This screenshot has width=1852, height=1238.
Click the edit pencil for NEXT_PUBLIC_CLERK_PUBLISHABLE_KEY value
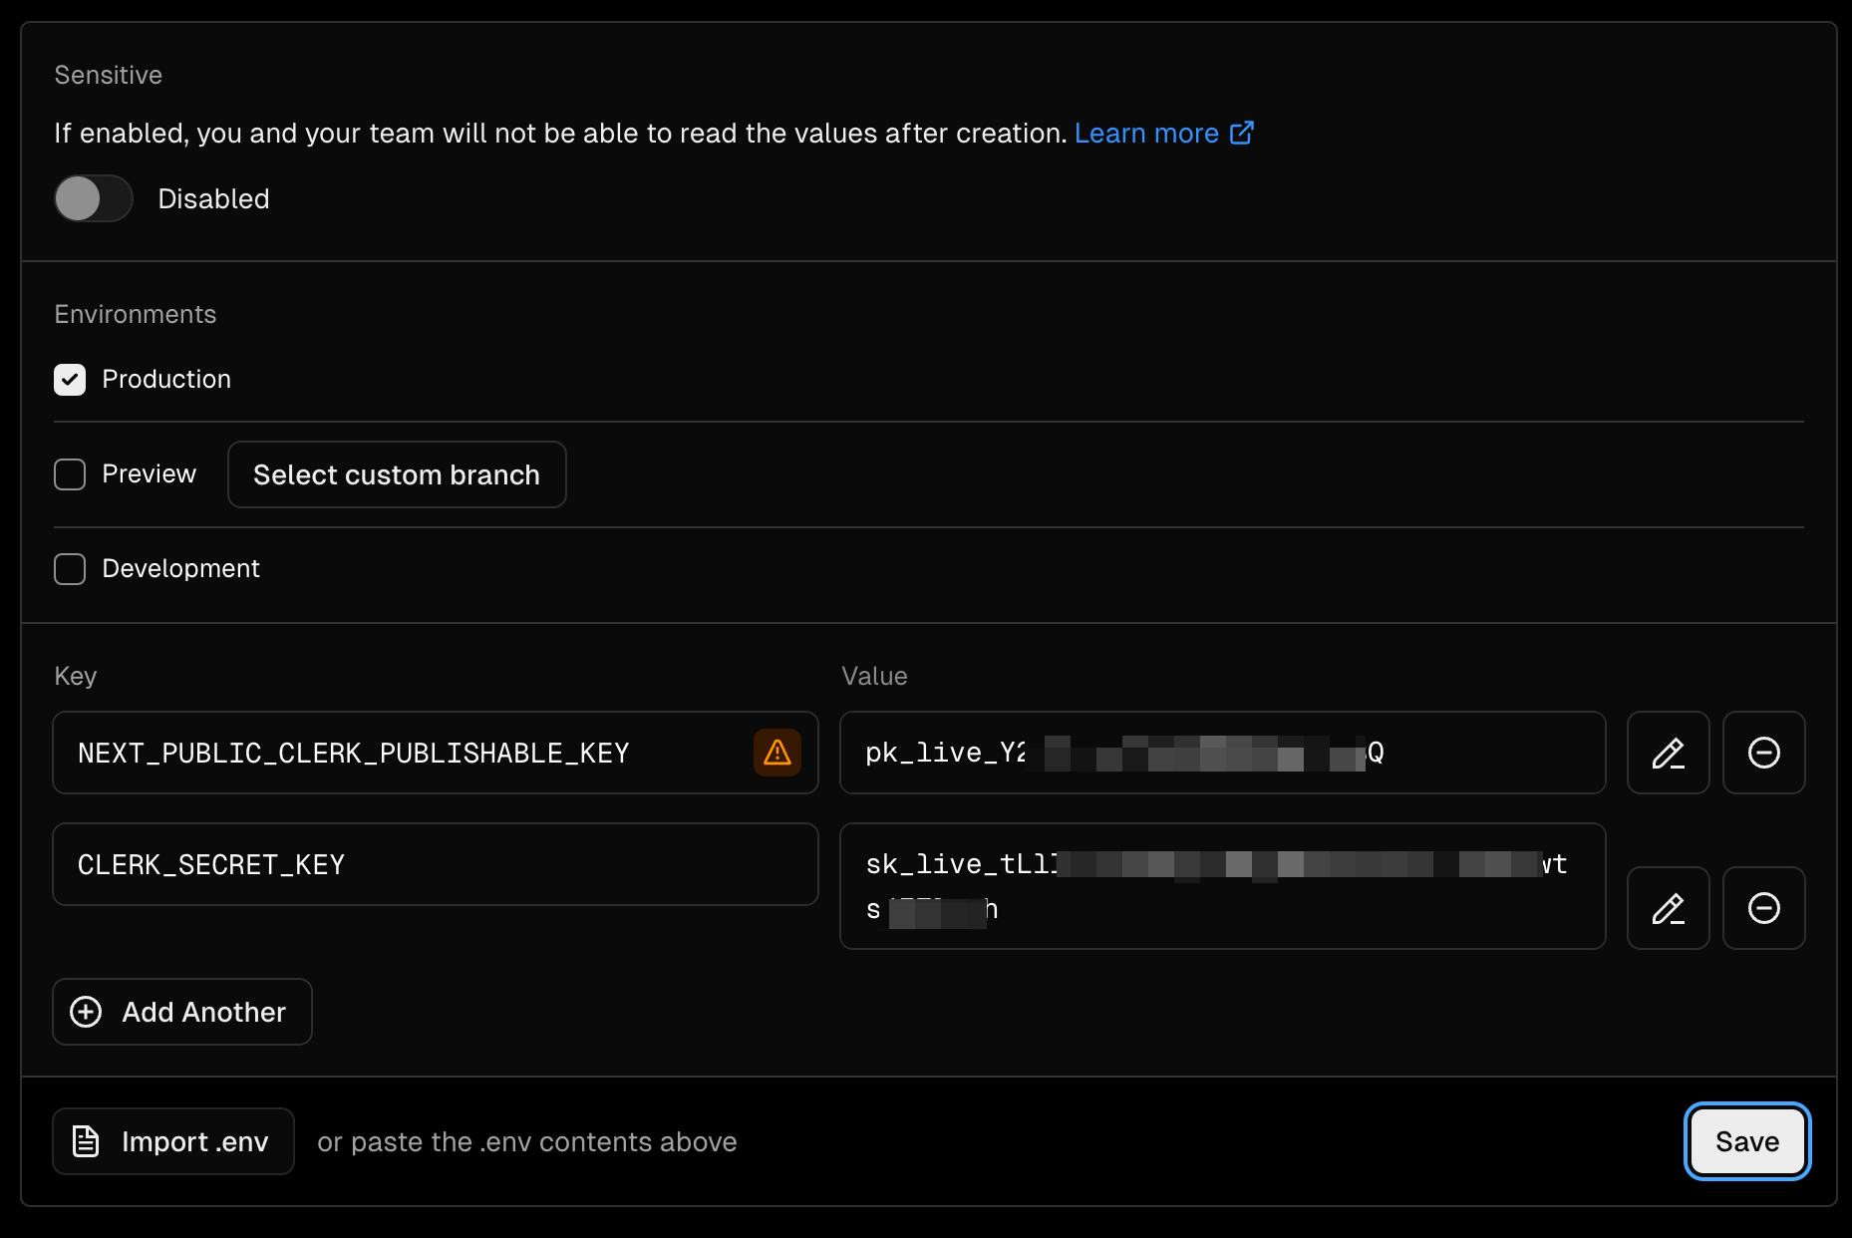[1668, 753]
